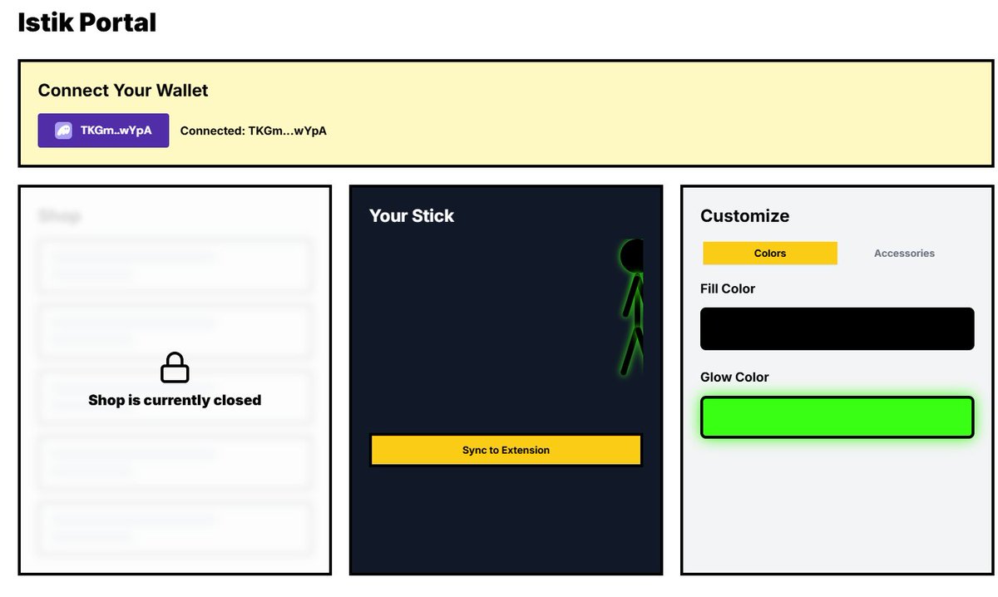Click the stick figure preview

coord(633,308)
